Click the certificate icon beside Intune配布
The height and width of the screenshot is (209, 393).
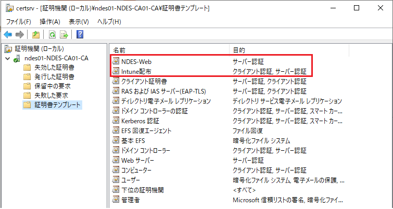coord(116,71)
